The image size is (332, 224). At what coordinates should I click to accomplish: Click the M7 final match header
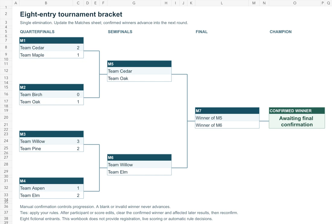(x=227, y=111)
